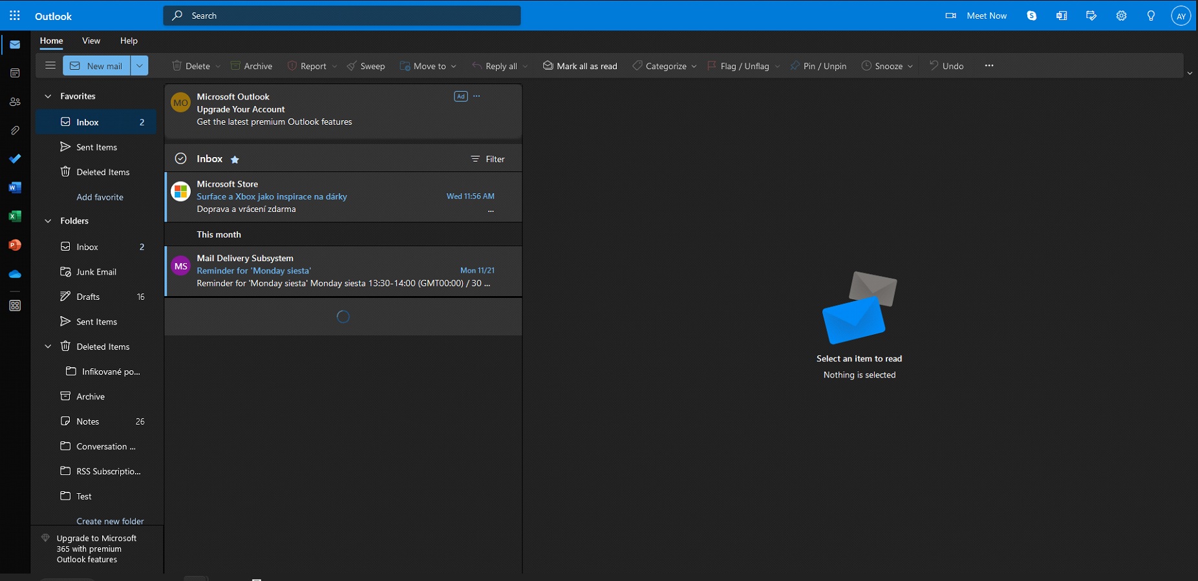
Task: Open the AV account avatar
Action: (x=1181, y=16)
